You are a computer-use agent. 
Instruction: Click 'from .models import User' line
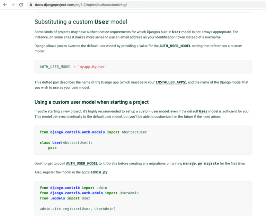pyautogui.click(x=65, y=198)
